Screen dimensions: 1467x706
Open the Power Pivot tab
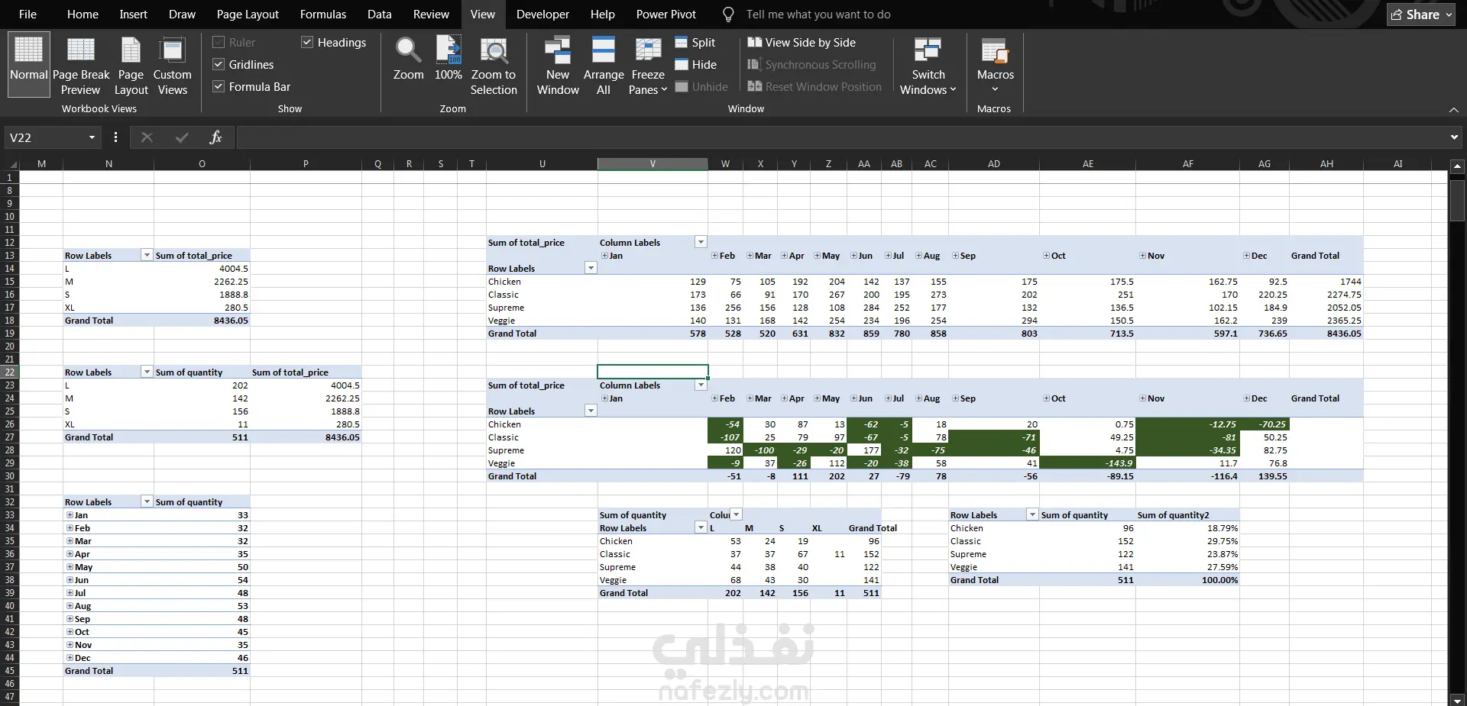pyautogui.click(x=666, y=15)
